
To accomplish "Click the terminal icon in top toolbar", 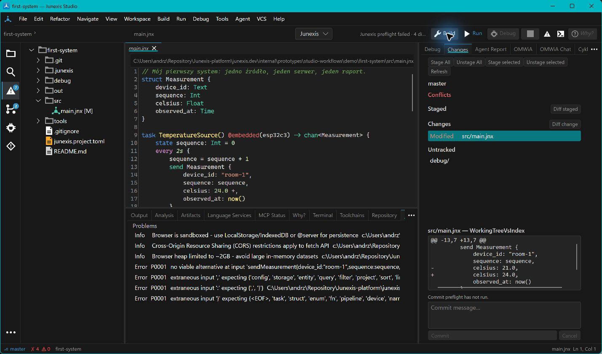I will 560,34.
